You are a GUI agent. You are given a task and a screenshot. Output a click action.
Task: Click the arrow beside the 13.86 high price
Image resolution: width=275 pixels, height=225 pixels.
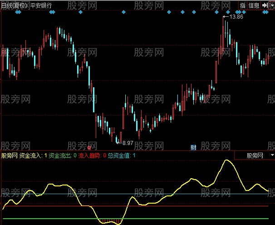226,17
